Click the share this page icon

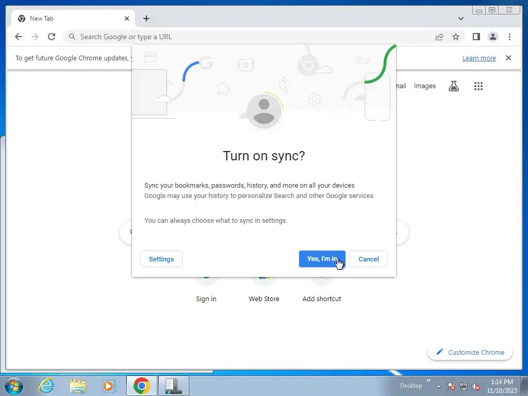coord(439,37)
